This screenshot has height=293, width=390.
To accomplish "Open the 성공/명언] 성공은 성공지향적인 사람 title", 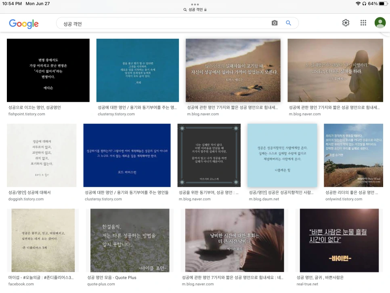I will 281,193.
